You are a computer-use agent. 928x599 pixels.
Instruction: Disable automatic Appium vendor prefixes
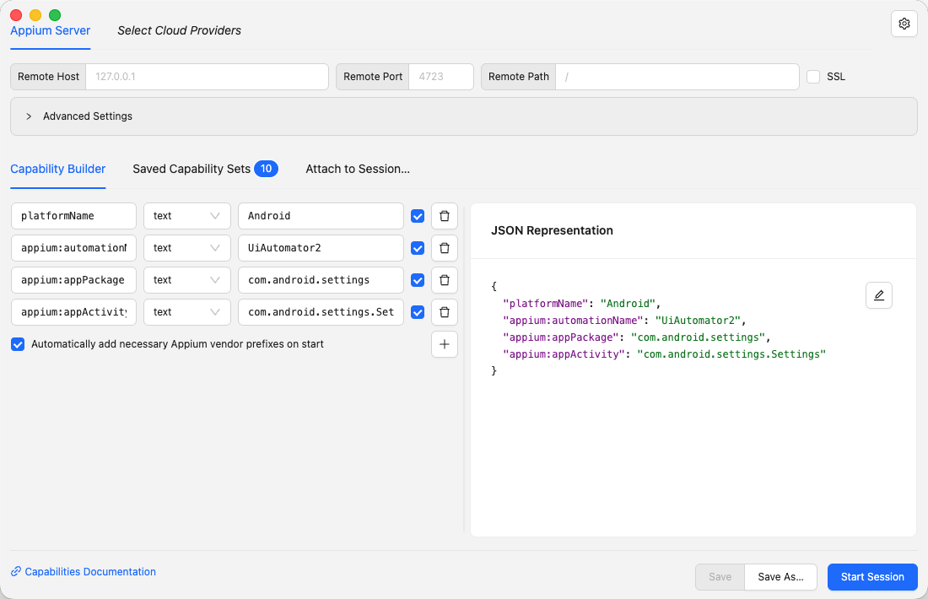pos(18,344)
